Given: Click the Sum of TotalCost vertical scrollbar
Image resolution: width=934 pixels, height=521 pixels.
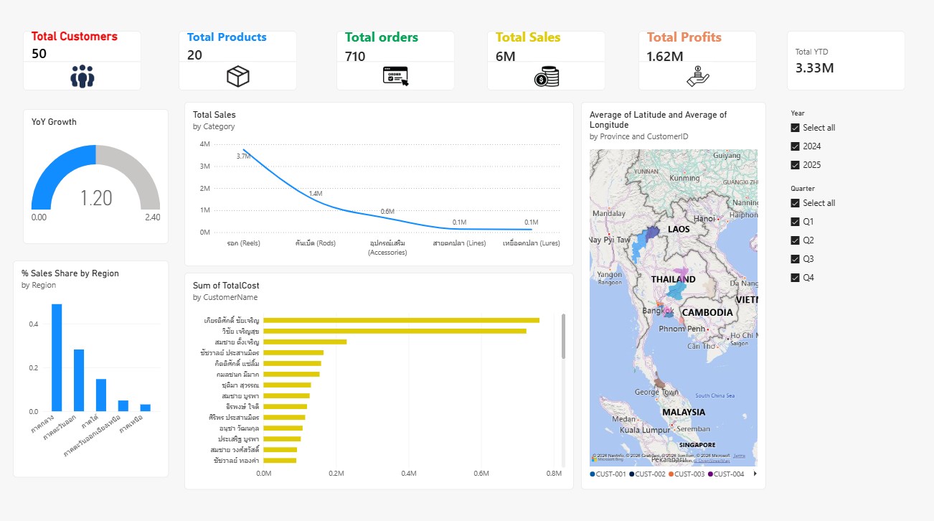Looking at the screenshot, I should pyautogui.click(x=563, y=336).
